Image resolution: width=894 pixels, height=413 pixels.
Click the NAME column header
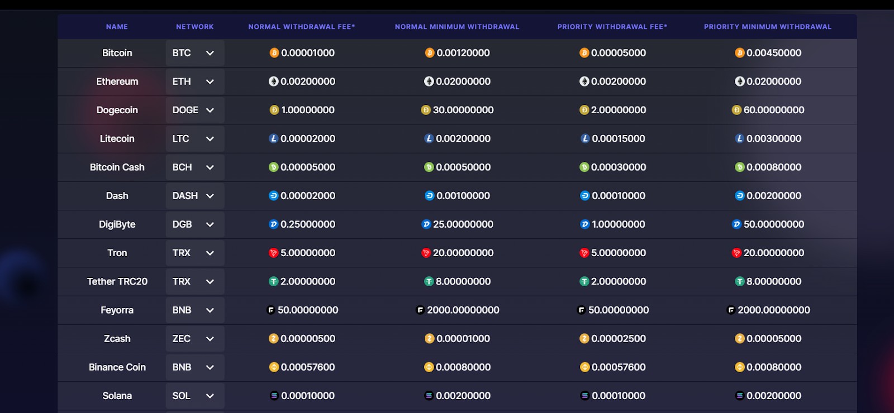pos(117,27)
